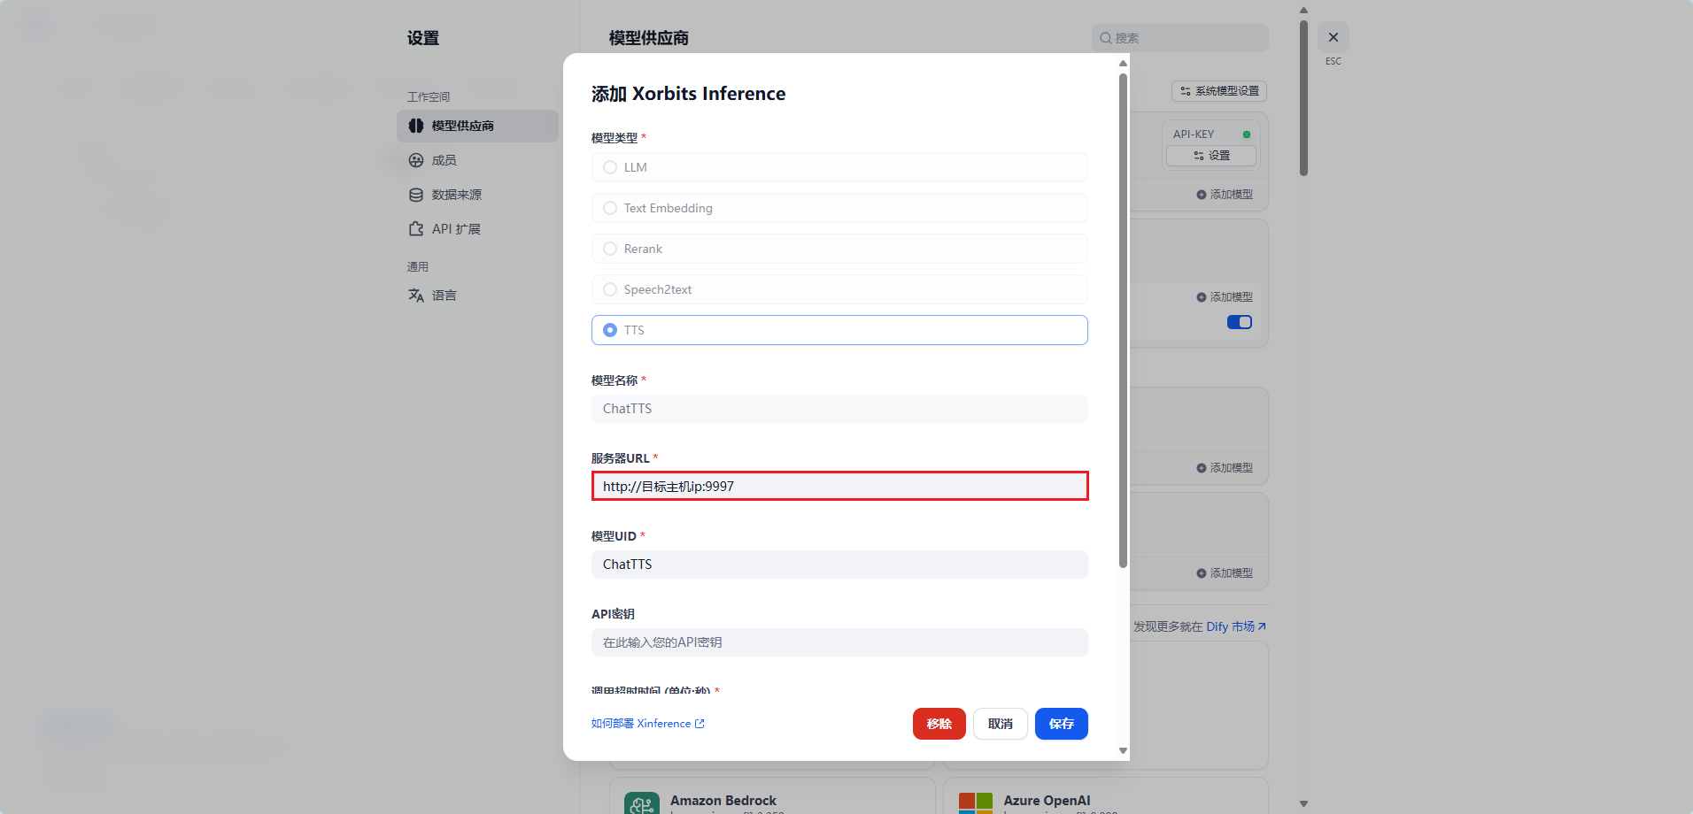Click 添加模型 on the top provider card

(x=1225, y=194)
